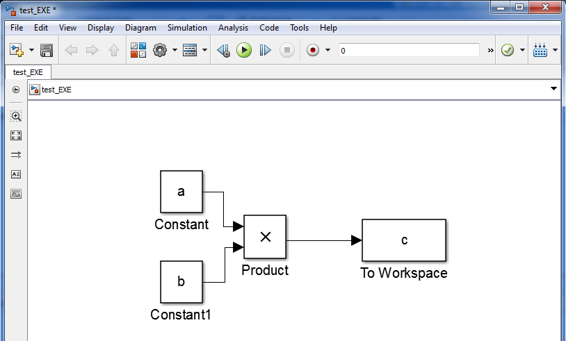
Task: Select the Product block
Action: click(265, 237)
